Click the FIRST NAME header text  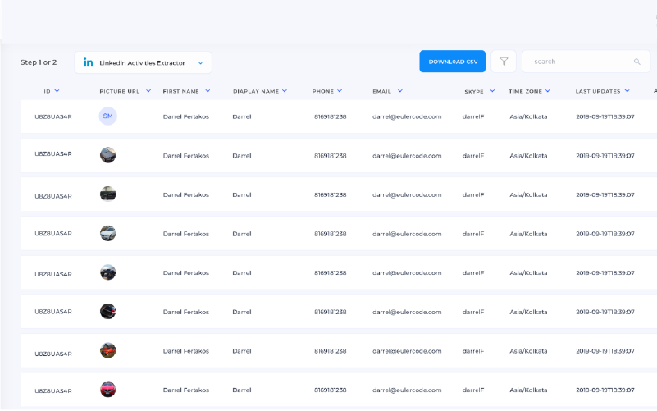pos(181,91)
